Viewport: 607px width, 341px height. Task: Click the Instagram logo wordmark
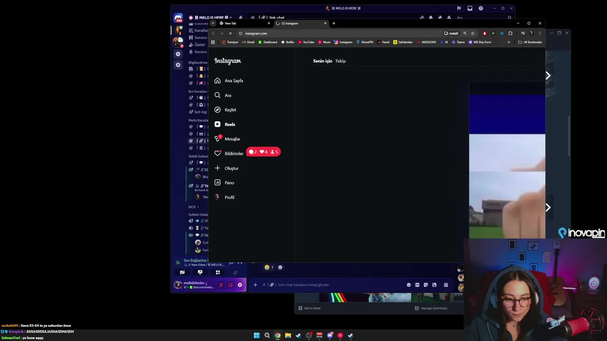228,61
